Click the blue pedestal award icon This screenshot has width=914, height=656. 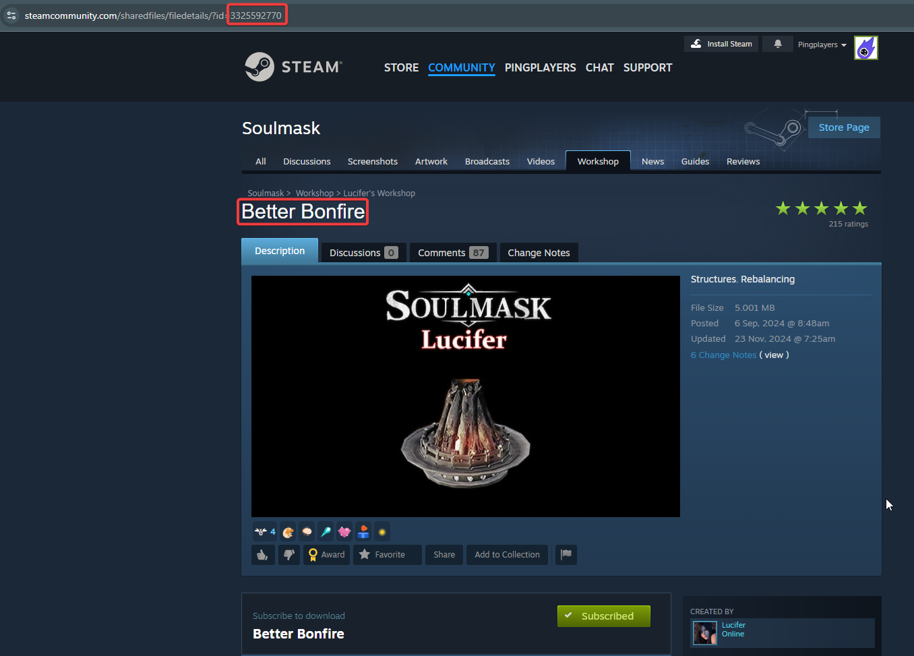click(x=363, y=532)
